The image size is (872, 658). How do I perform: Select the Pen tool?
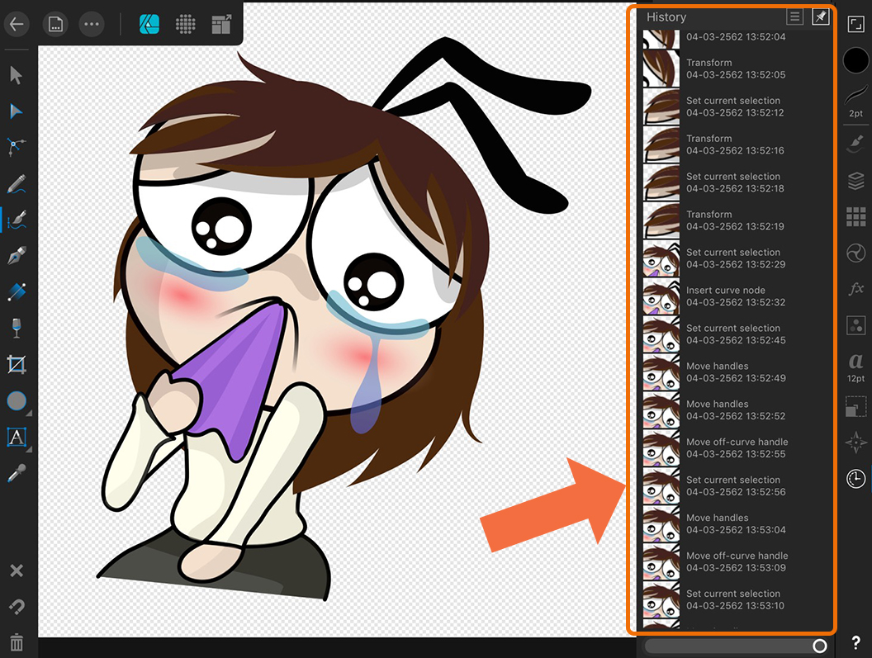tap(16, 255)
